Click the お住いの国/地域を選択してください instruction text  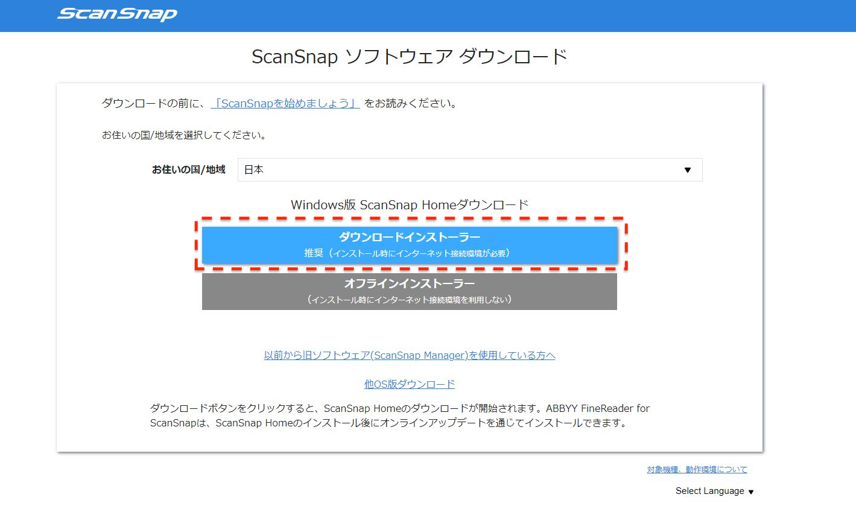pyautogui.click(x=184, y=135)
